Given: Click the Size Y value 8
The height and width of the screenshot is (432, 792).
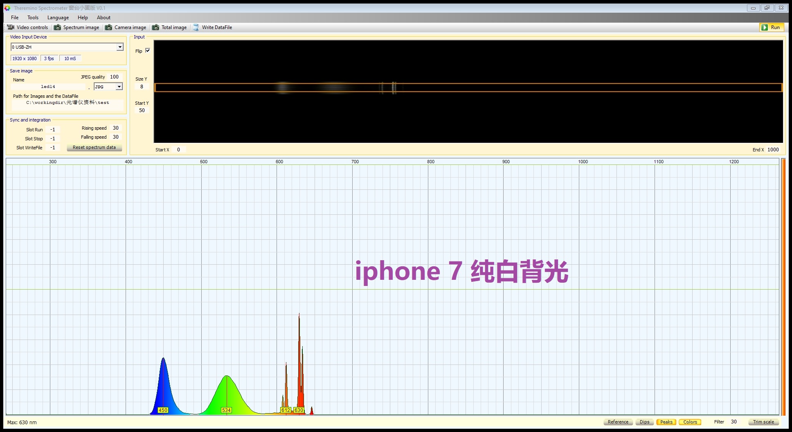Looking at the screenshot, I should (142, 87).
